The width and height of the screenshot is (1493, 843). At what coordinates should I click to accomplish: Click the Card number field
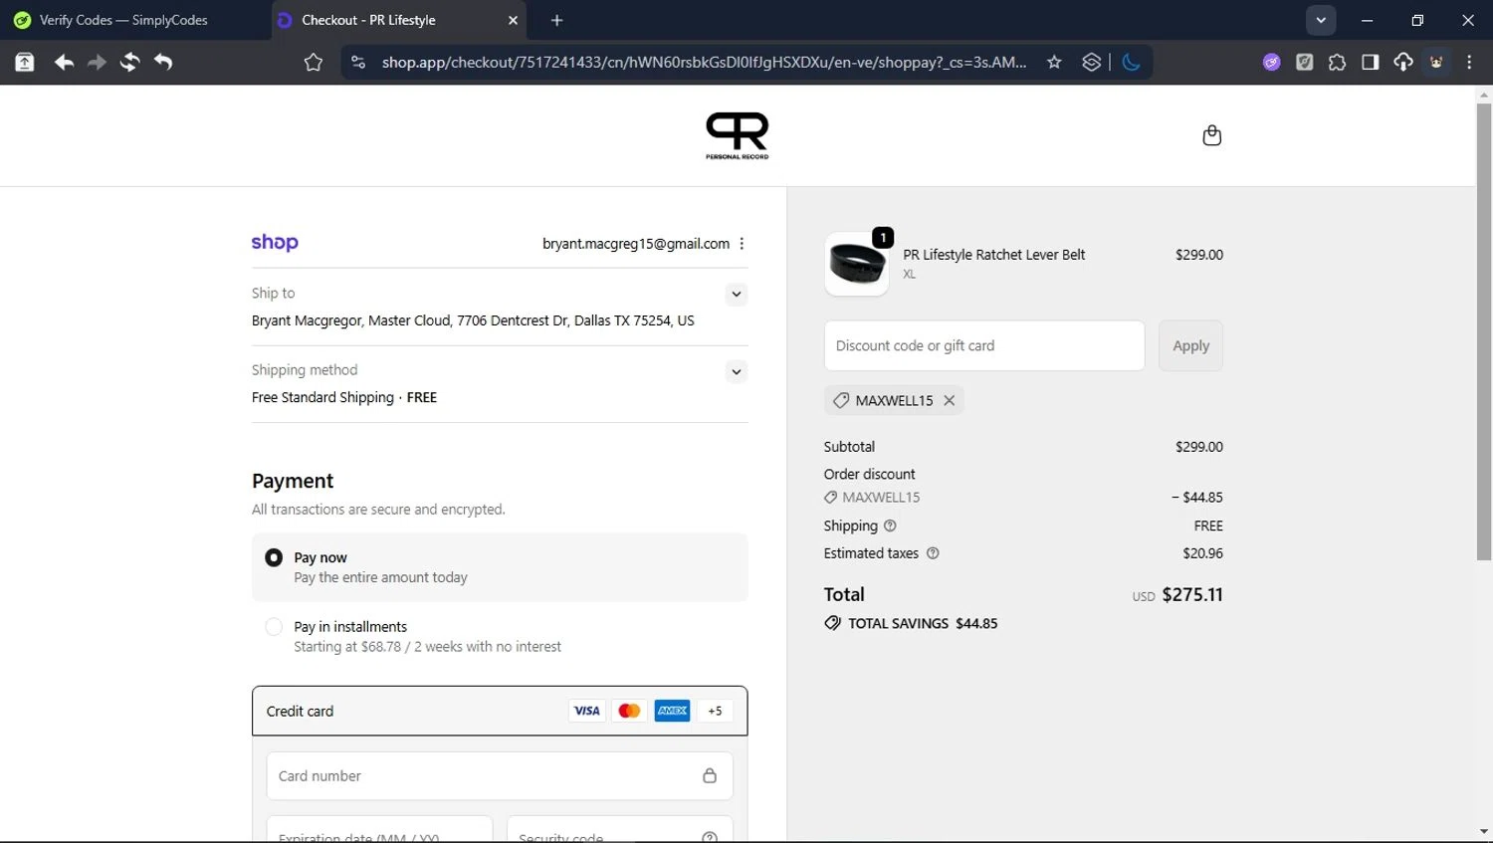(500, 775)
